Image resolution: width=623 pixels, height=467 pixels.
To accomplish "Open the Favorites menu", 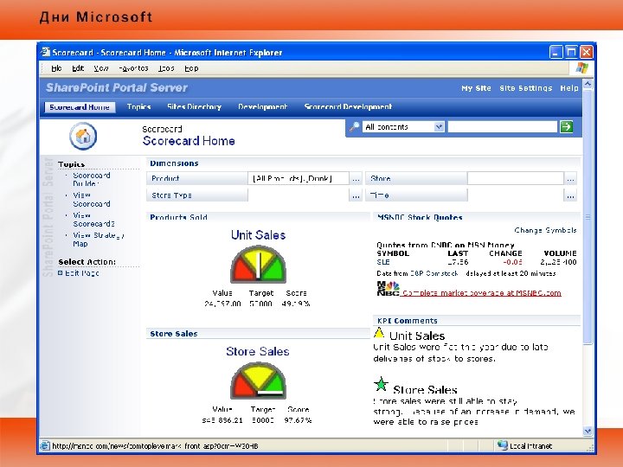I will point(133,68).
